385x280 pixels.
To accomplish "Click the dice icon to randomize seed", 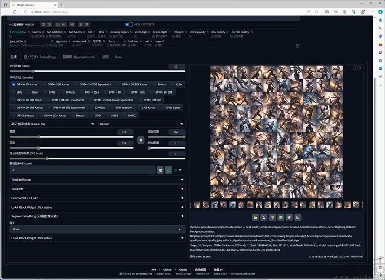I will point(160,170).
